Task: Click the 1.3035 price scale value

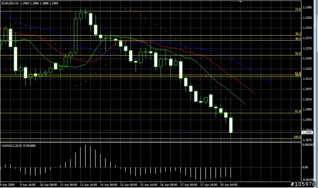Action: pyautogui.click(x=307, y=99)
